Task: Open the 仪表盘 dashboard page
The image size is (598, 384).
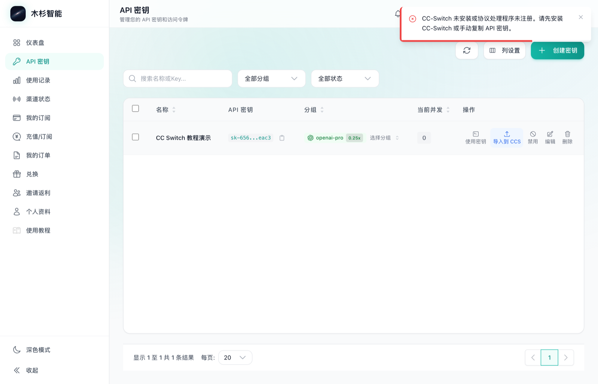Action: pos(55,43)
